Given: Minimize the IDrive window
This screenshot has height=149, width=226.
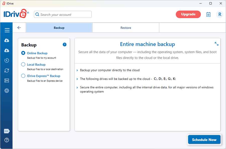Looking at the screenshot, I should click(200, 3).
